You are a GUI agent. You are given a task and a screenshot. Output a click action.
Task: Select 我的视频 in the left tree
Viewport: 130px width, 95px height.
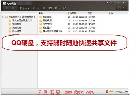[x=17, y=31]
